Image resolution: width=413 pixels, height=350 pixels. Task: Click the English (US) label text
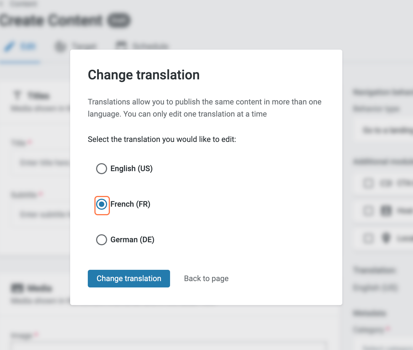coord(131,169)
